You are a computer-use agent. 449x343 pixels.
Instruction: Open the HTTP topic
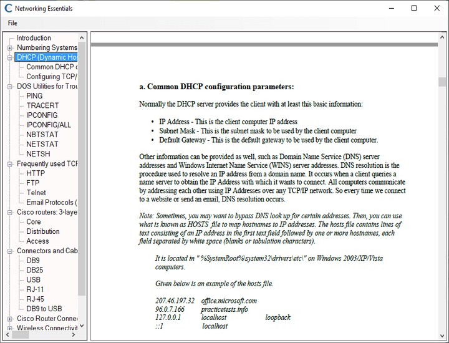point(36,173)
